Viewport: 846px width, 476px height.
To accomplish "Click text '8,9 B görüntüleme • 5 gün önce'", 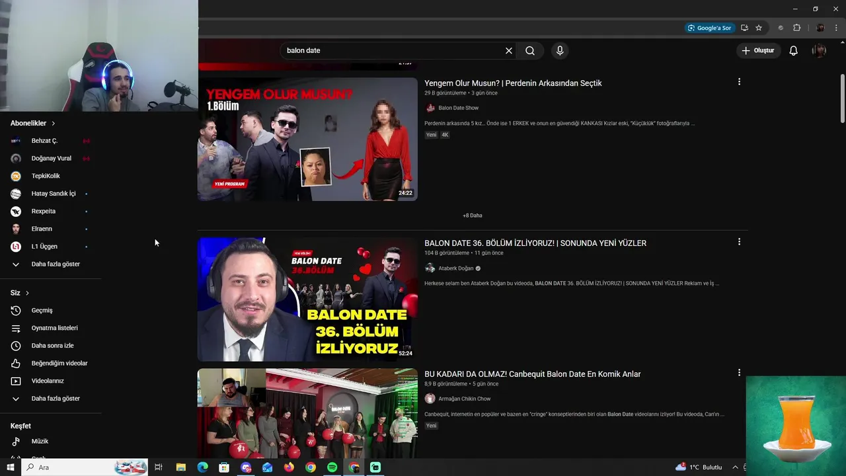I will (x=461, y=384).
